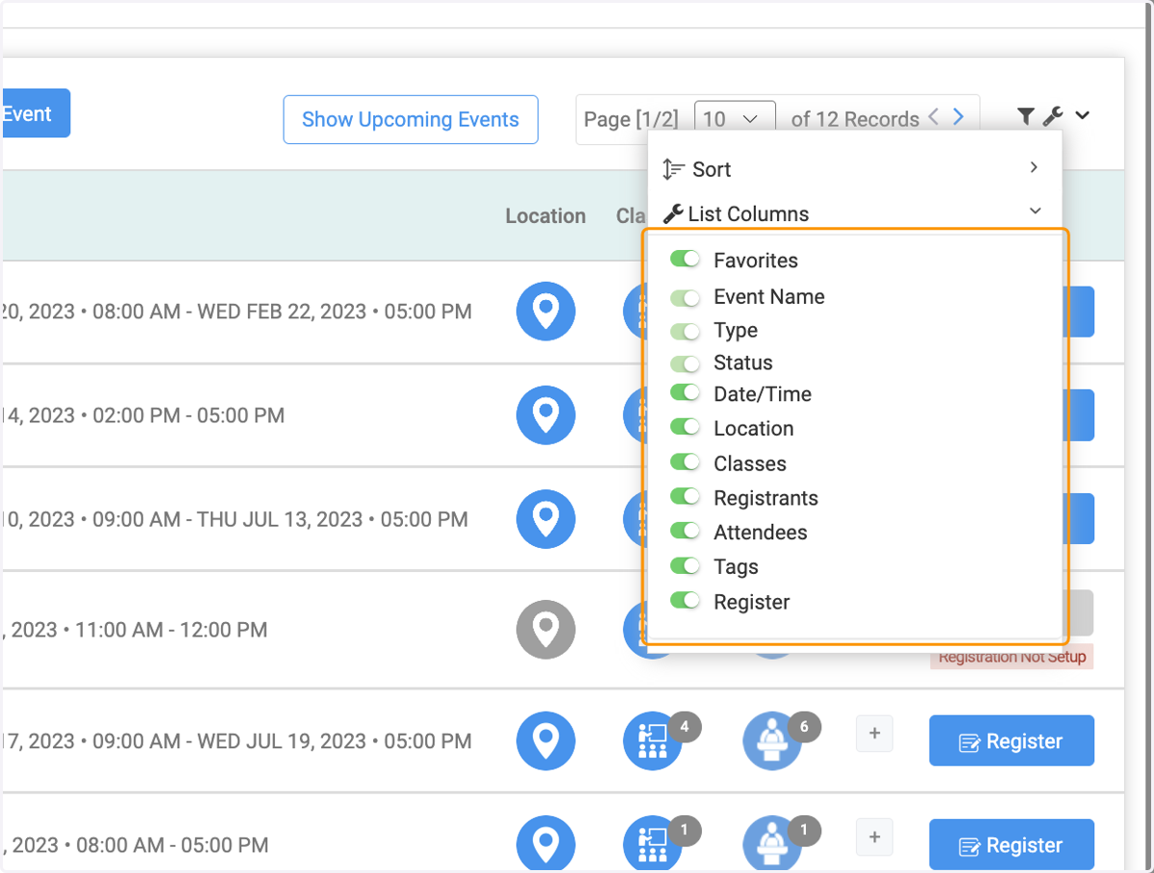The width and height of the screenshot is (1154, 873).
Task: Click the Location column header
Action: (545, 216)
